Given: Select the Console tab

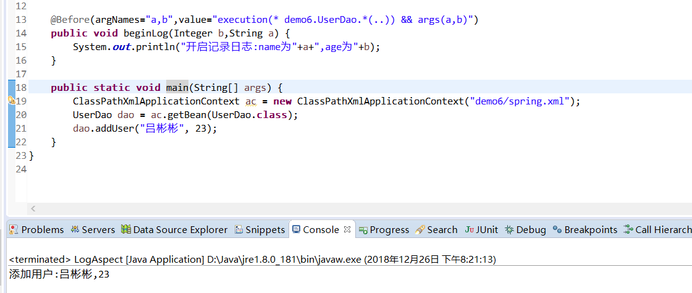Looking at the screenshot, I should pos(321,229).
